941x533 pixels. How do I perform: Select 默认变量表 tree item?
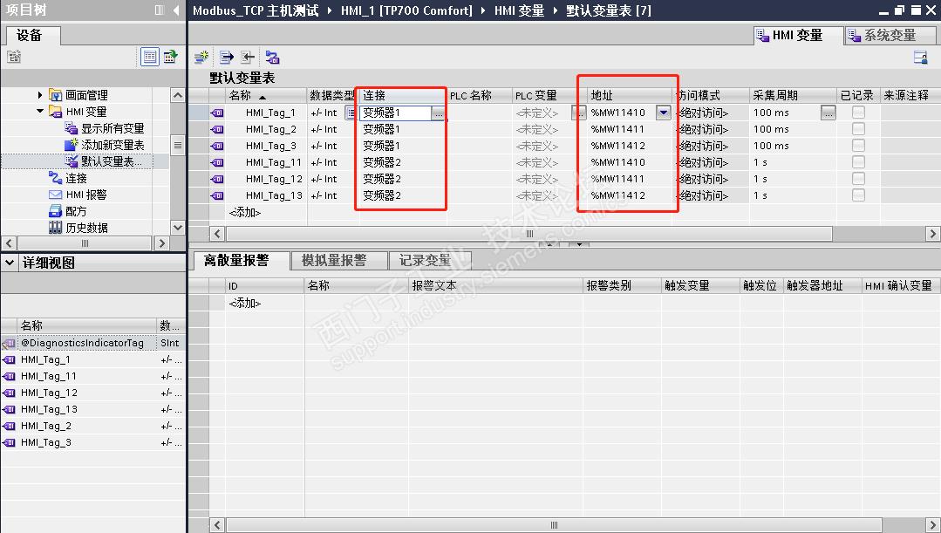point(111,161)
